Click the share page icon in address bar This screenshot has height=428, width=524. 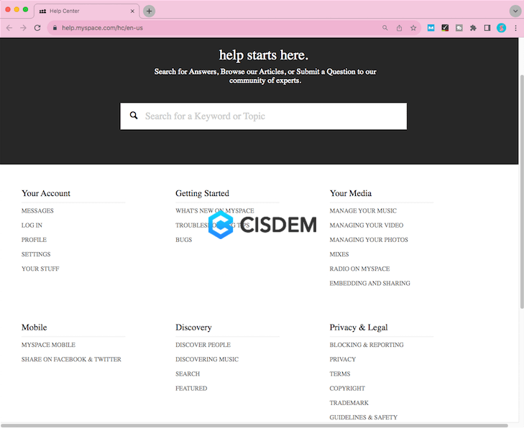click(400, 28)
